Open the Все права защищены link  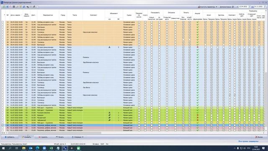point(248,141)
